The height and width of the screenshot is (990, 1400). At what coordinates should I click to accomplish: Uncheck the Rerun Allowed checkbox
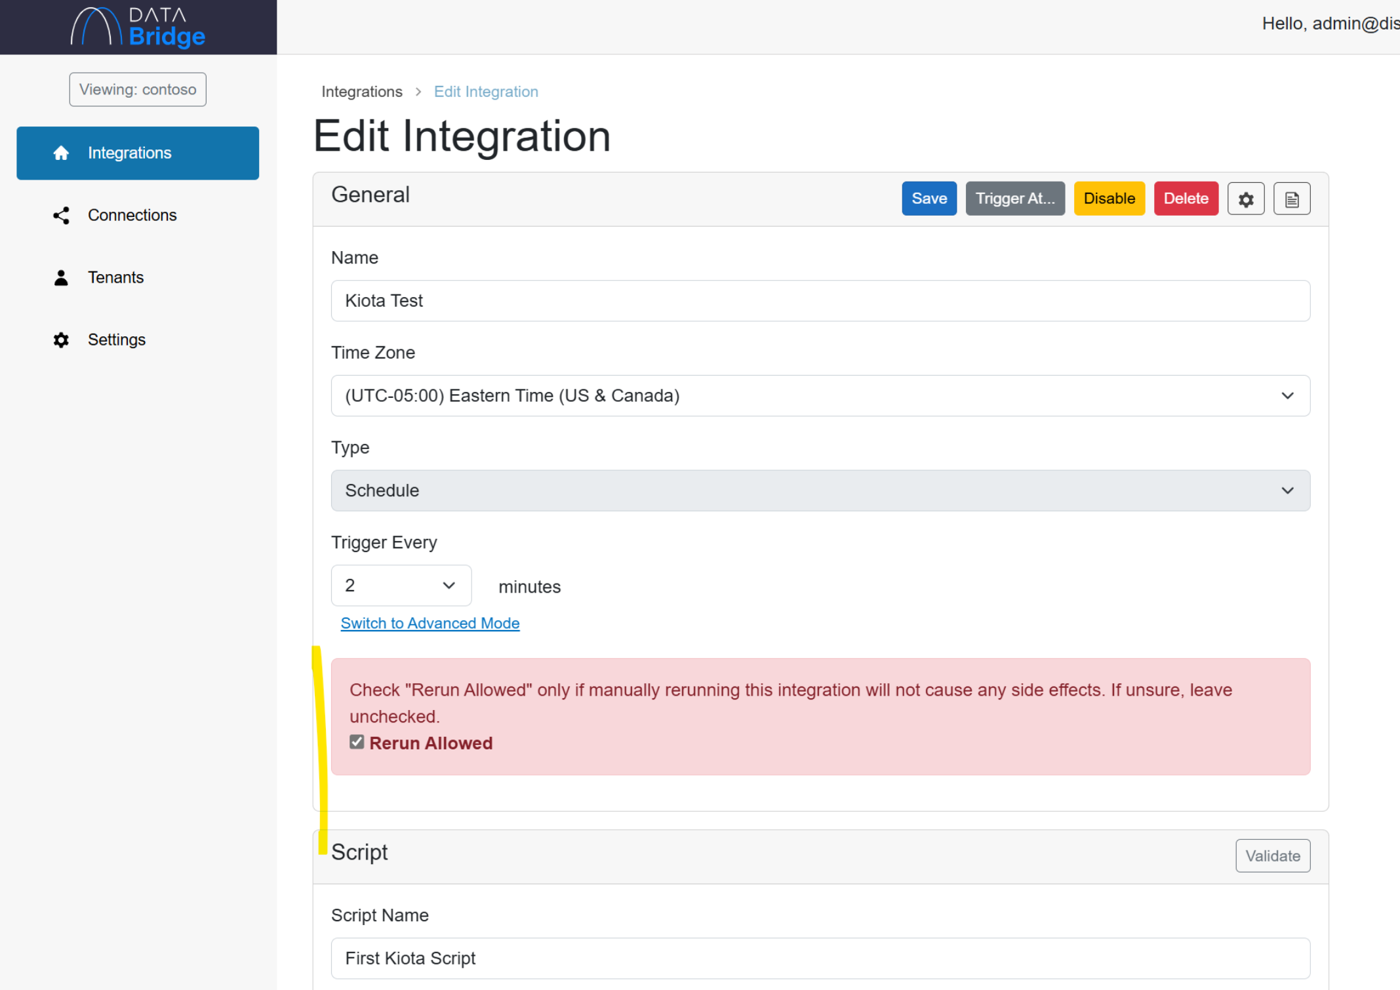[x=357, y=742]
